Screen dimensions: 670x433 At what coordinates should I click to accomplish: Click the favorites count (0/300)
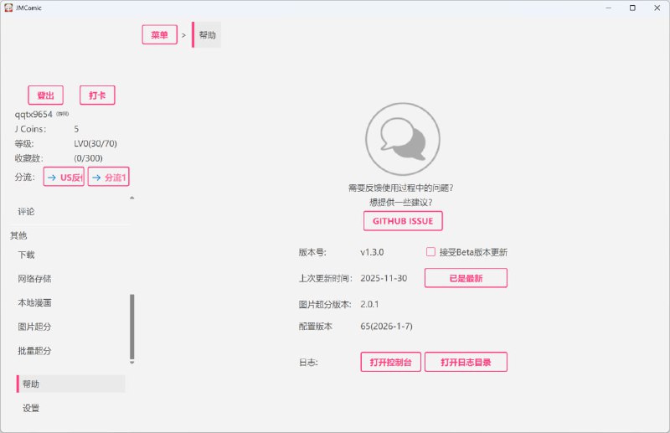pyautogui.click(x=88, y=158)
